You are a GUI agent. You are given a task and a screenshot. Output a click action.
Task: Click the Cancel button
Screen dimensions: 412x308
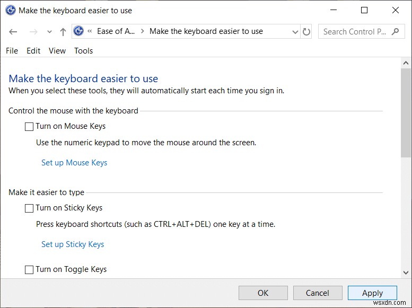point(318,293)
